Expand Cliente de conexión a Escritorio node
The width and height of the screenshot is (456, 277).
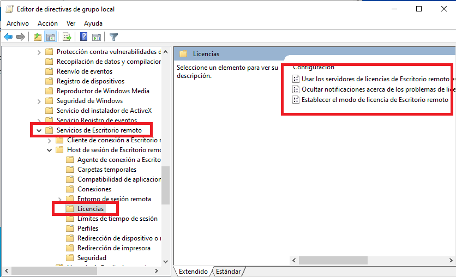(50, 141)
